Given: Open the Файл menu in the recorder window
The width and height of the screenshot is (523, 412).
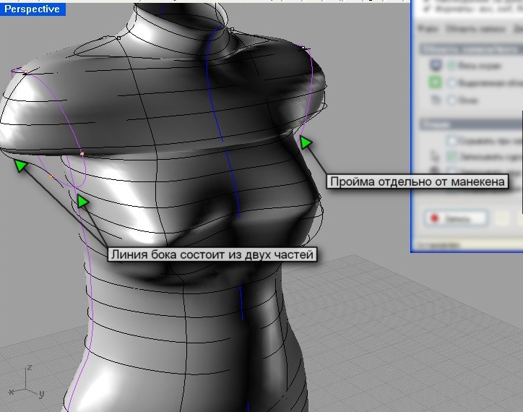Looking at the screenshot, I should [x=428, y=29].
